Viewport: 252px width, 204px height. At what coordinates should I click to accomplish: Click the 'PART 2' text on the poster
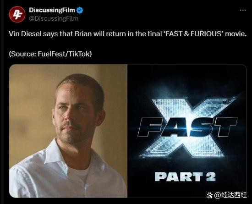185,176
